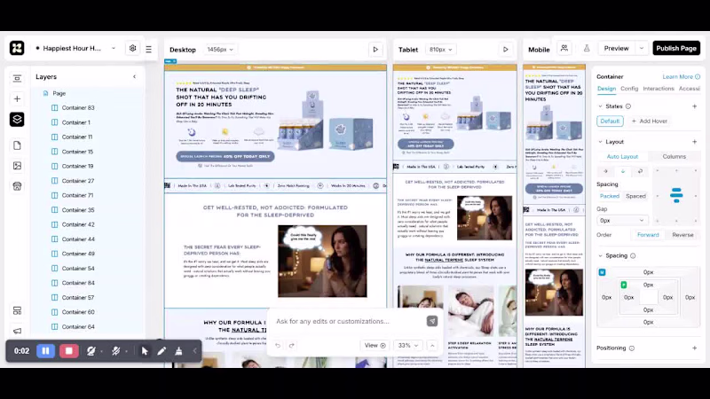Open the Learn More link
The height and width of the screenshot is (399, 710).
[x=681, y=76]
